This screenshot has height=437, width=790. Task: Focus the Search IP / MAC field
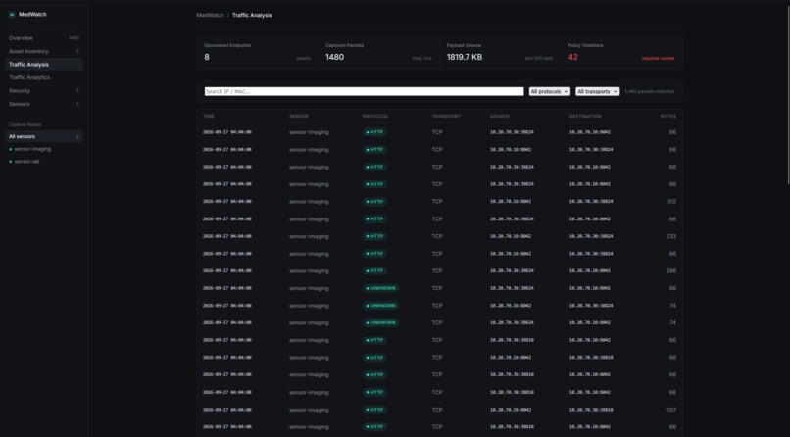tap(365, 92)
